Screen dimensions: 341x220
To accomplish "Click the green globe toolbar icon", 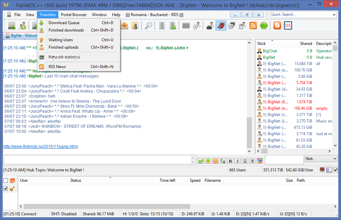I will click(x=264, y=26).
